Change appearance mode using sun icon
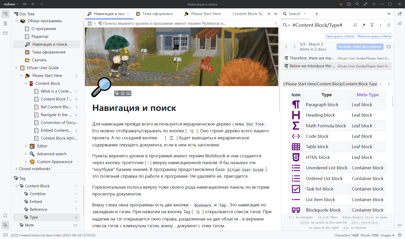This screenshot has width=405, height=239. [x=374, y=4]
